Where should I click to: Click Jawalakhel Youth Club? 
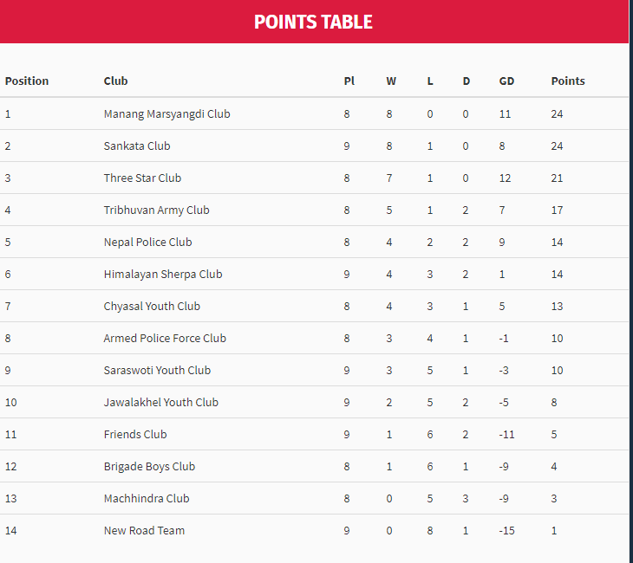(x=160, y=402)
